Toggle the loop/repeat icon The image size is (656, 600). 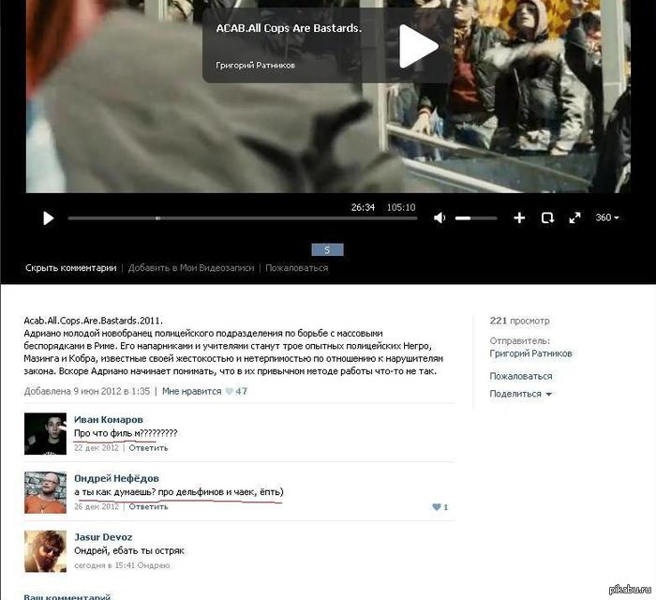tap(547, 218)
